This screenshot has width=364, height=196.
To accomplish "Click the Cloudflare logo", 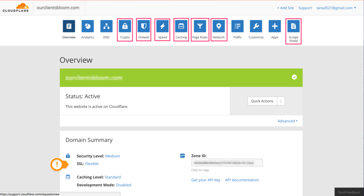I will coord(16,8).
